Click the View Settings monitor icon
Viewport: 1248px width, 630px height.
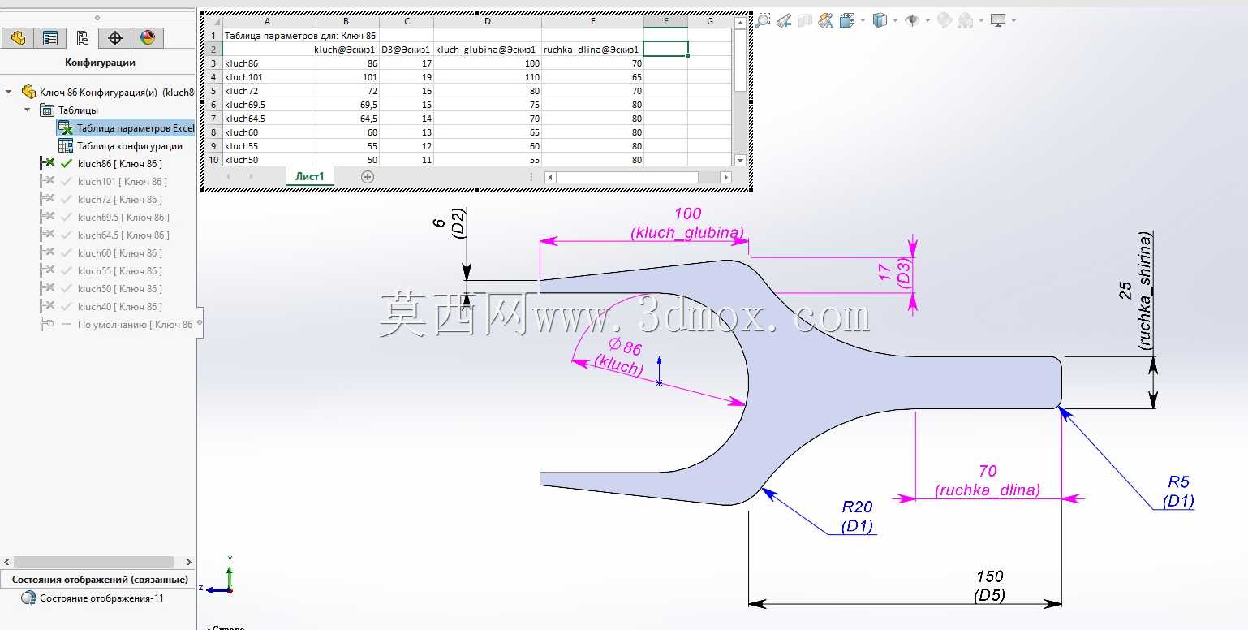(x=998, y=21)
